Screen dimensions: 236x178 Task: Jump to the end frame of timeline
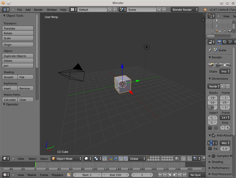(185, 175)
